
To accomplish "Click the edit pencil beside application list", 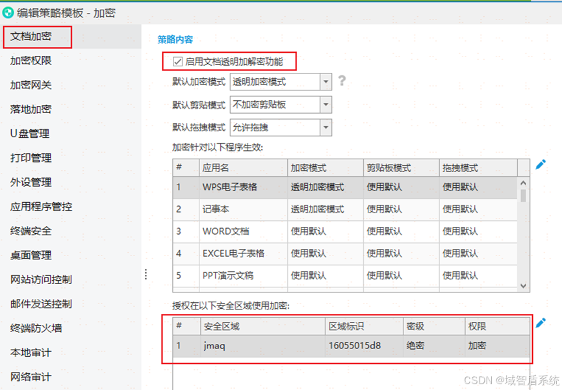I will (x=541, y=164).
